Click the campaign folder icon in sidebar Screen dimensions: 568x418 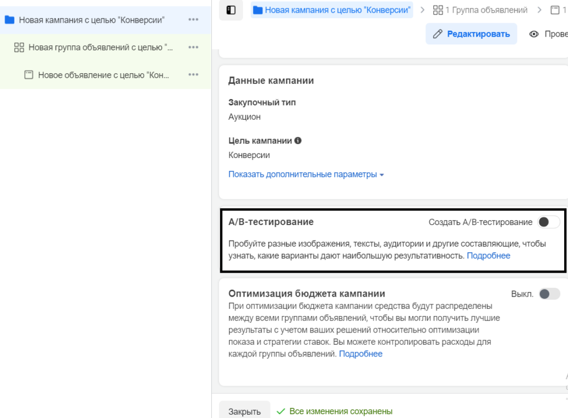point(9,20)
